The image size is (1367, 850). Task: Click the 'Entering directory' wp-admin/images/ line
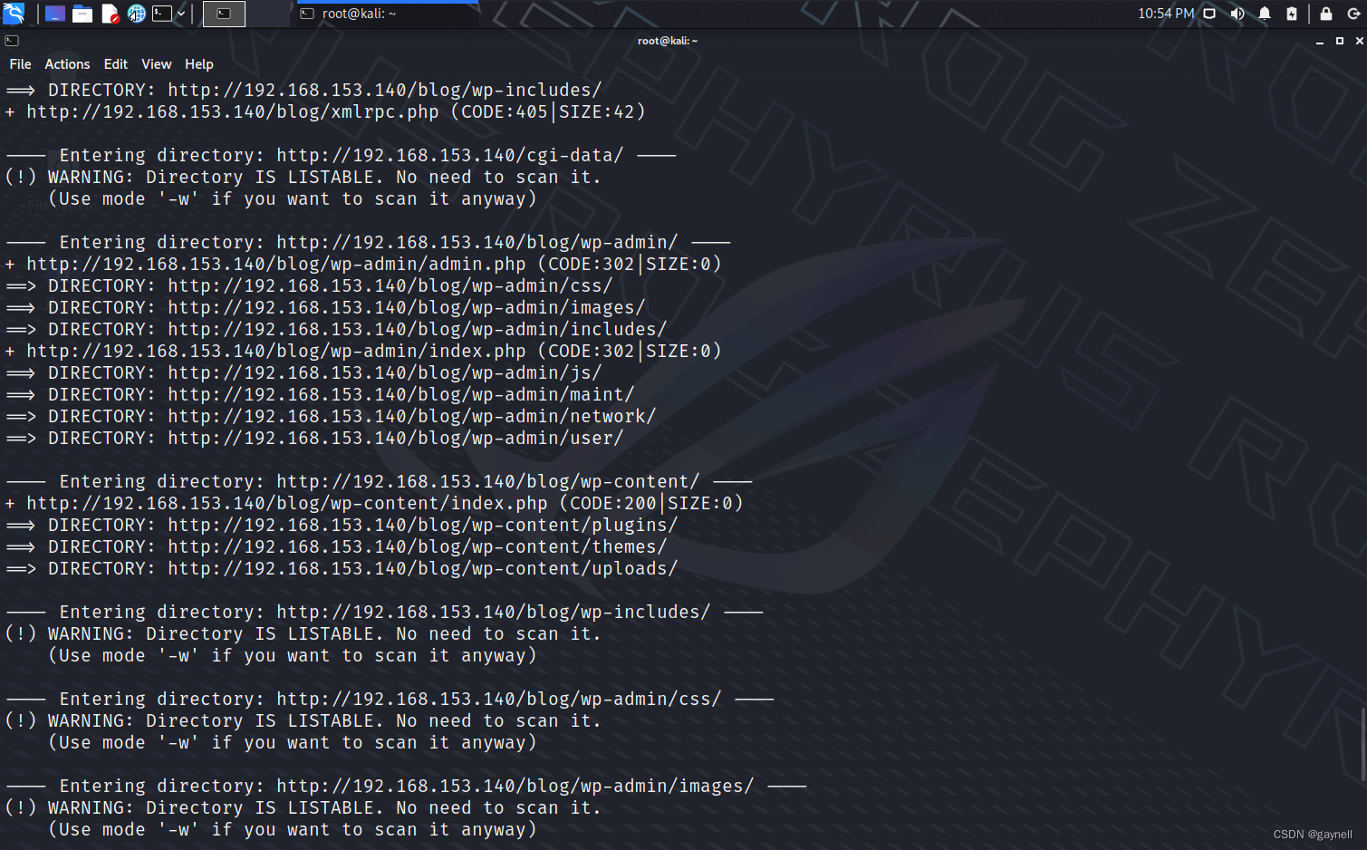[406, 787]
